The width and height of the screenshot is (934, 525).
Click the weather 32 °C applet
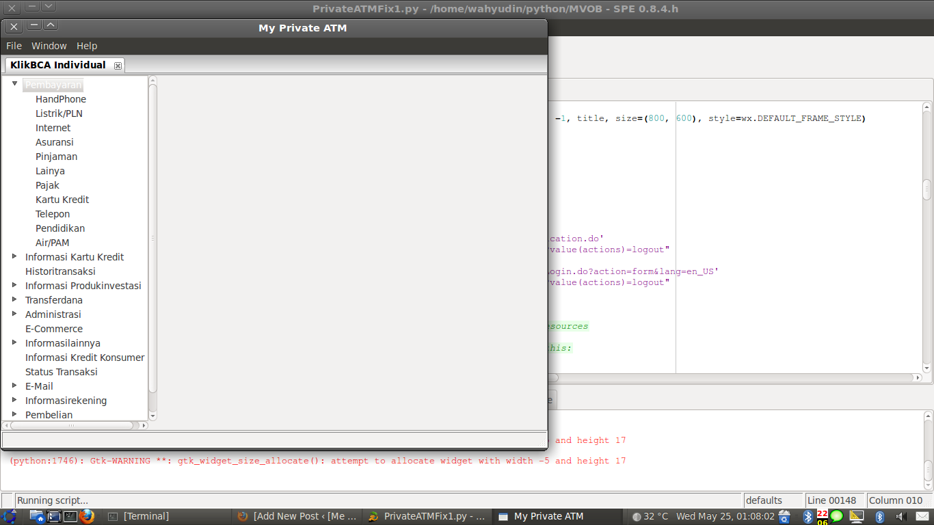tap(650, 517)
